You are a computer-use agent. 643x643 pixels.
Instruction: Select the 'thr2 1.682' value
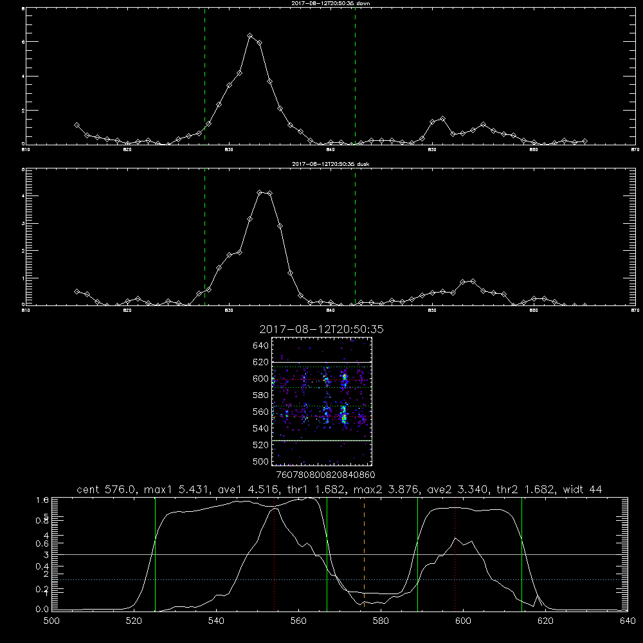point(526,489)
